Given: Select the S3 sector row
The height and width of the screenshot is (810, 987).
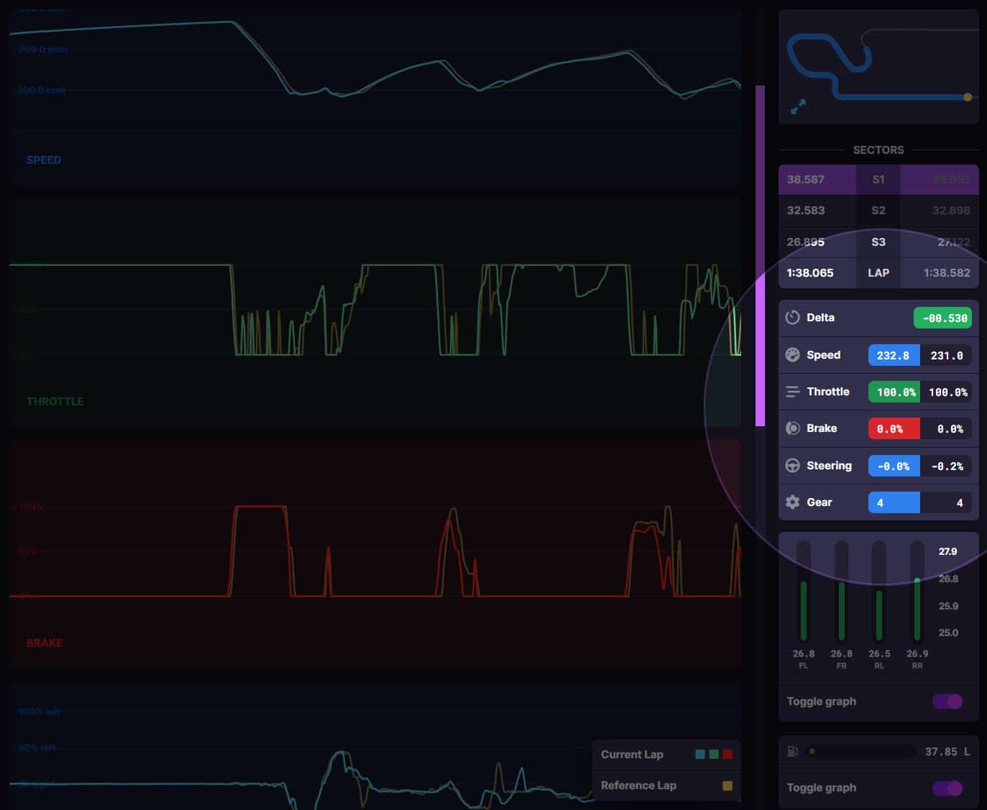Looking at the screenshot, I should coord(878,242).
